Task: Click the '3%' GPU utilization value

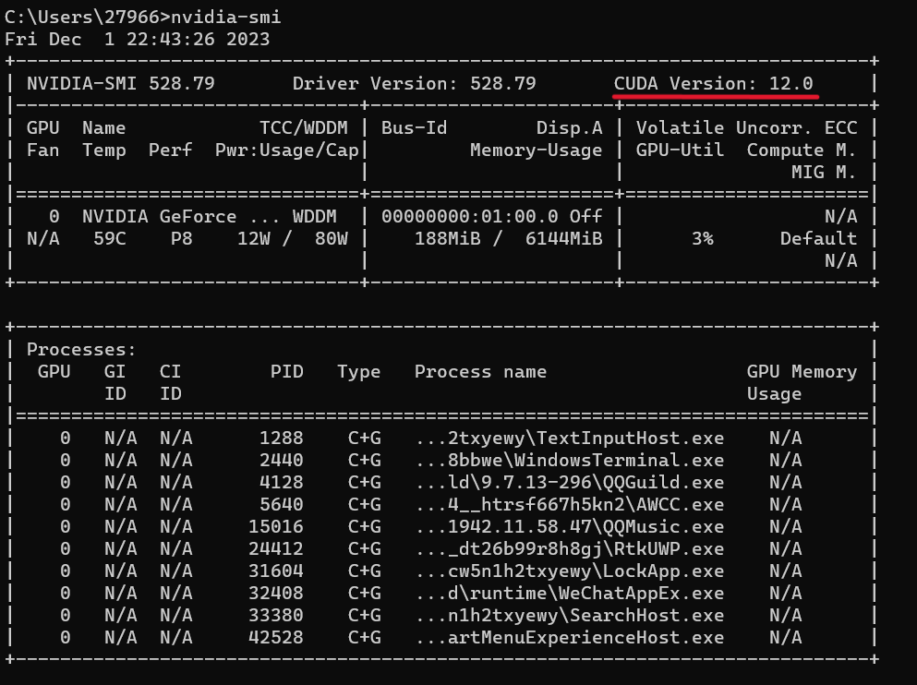Action: coord(703,239)
